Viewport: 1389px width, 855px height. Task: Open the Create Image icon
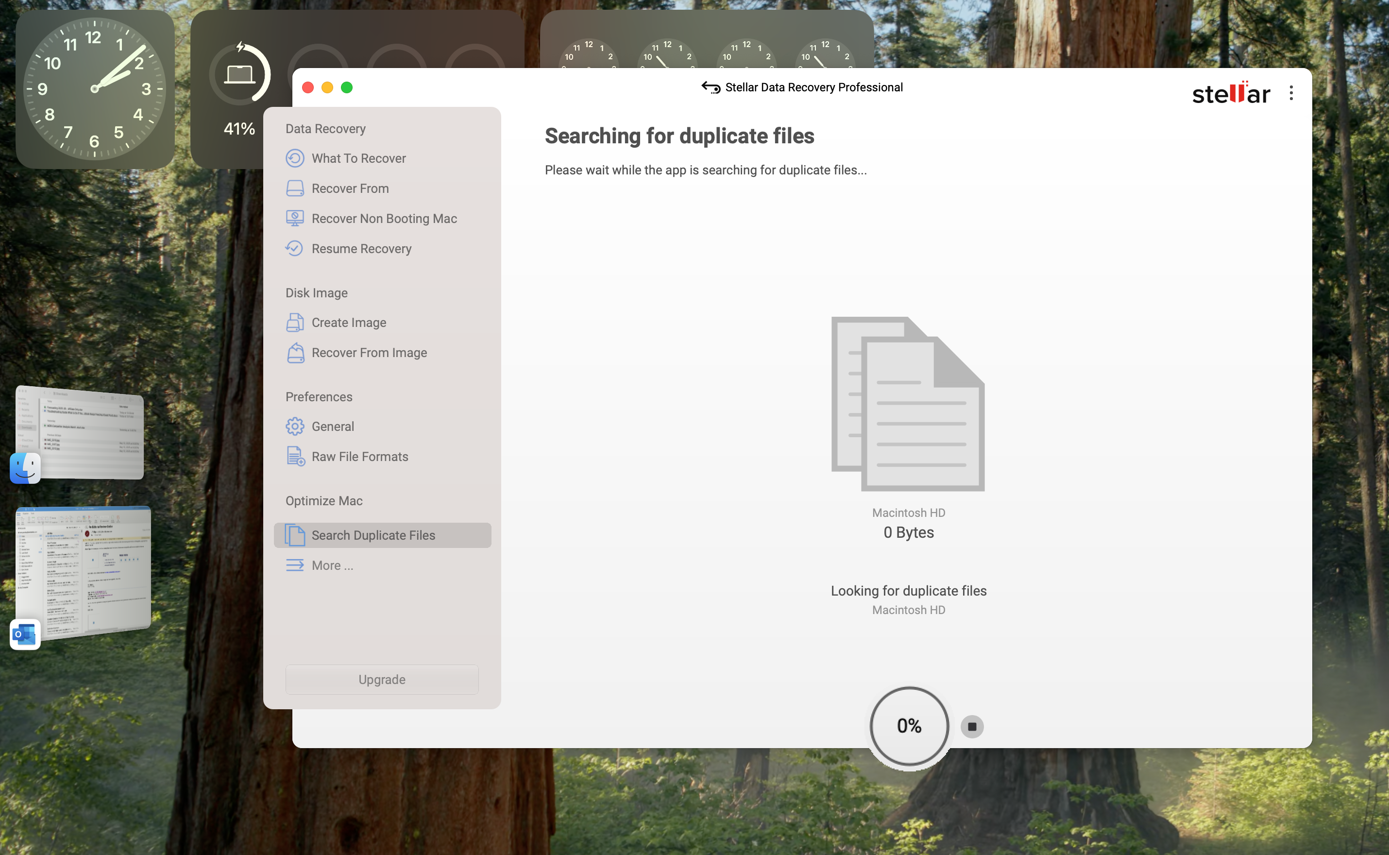click(x=294, y=322)
